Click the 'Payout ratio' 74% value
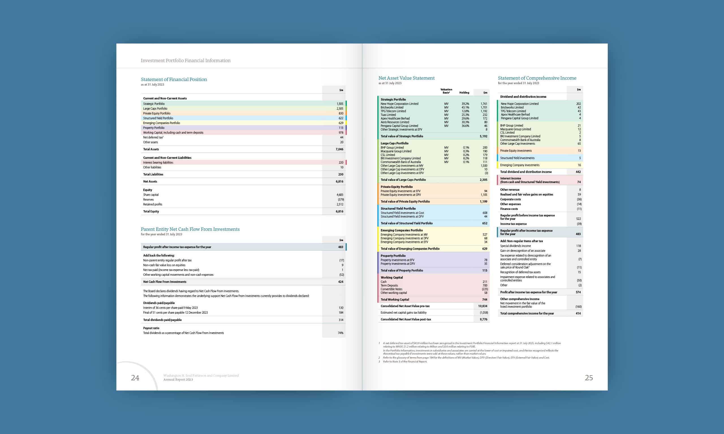This screenshot has height=434, width=724. [341, 333]
